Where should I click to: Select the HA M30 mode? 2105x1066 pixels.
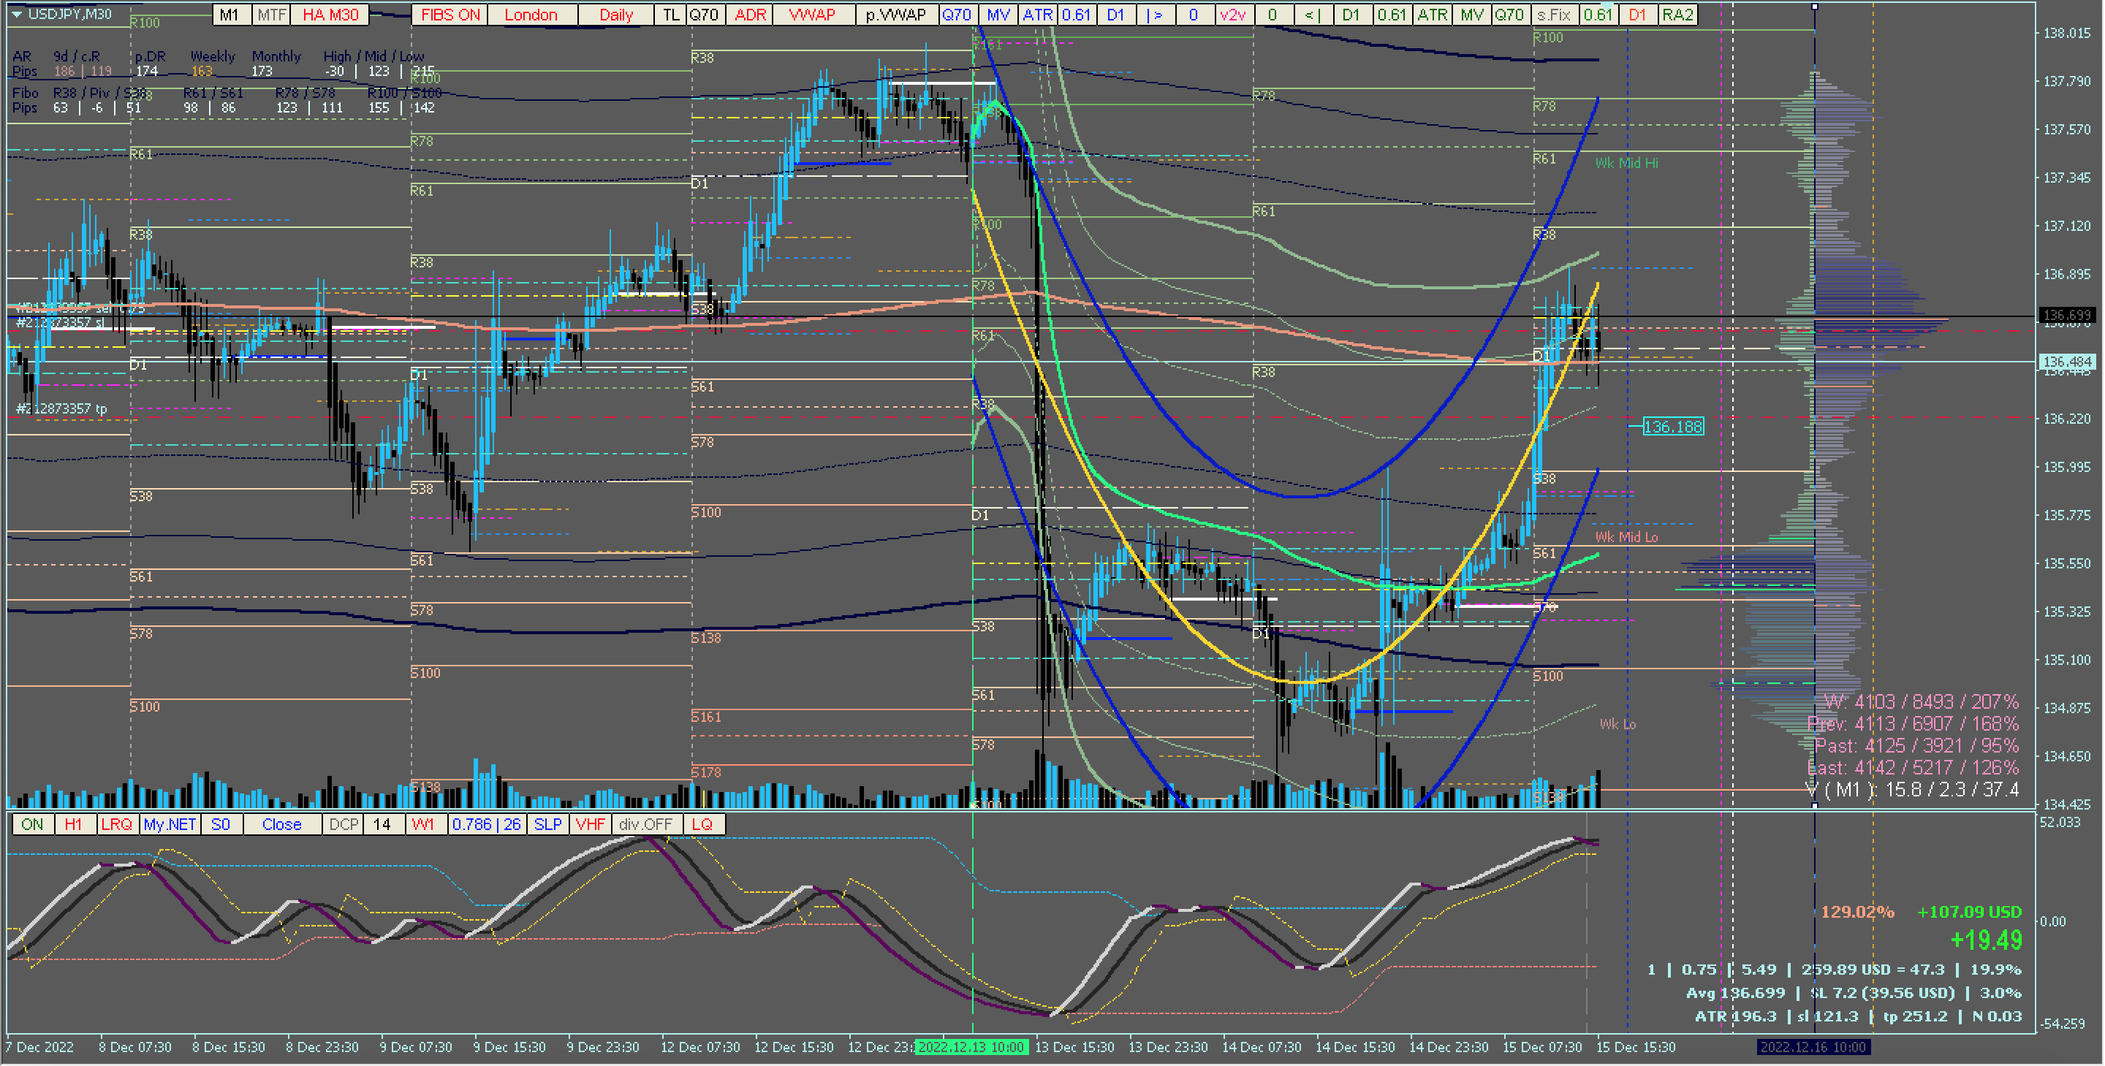click(x=330, y=15)
